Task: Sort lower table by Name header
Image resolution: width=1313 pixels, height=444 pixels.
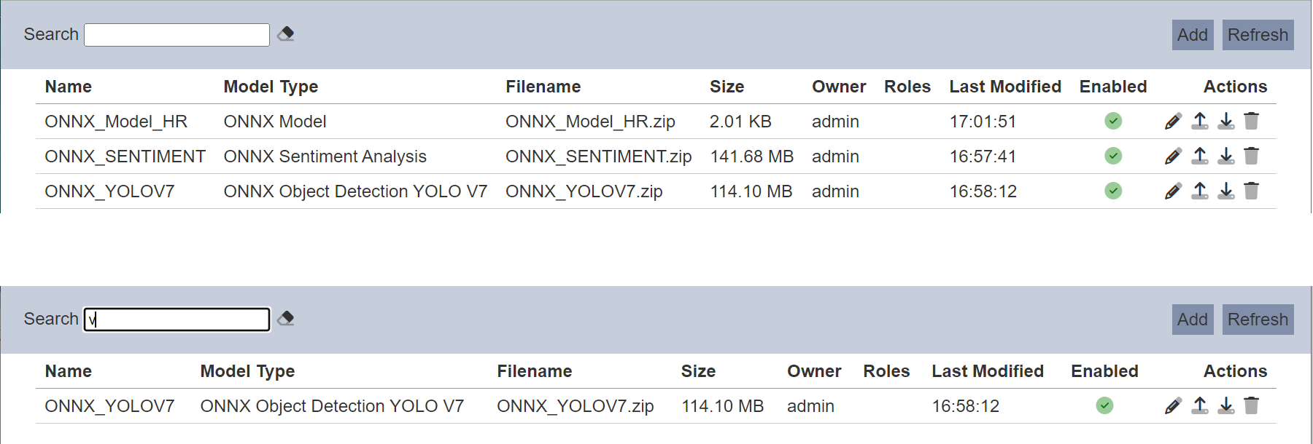Action: point(69,371)
